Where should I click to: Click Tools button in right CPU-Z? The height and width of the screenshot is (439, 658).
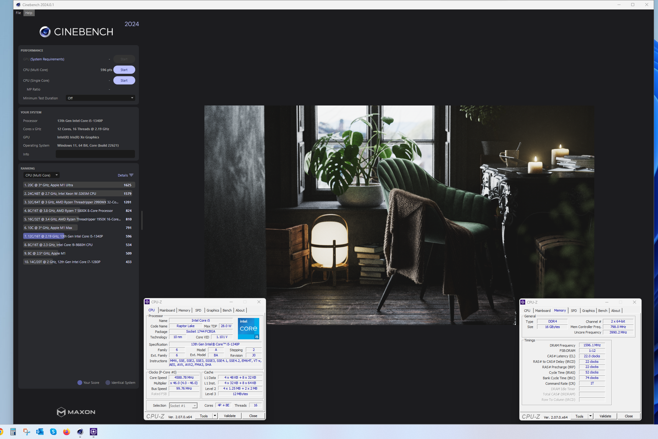coord(579,416)
